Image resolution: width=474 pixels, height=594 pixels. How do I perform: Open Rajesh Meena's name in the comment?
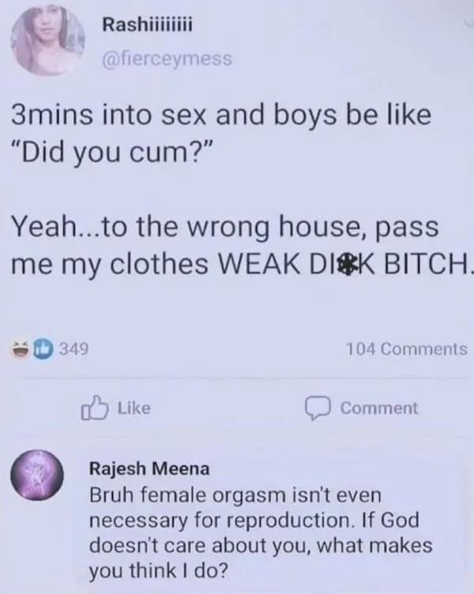point(149,469)
